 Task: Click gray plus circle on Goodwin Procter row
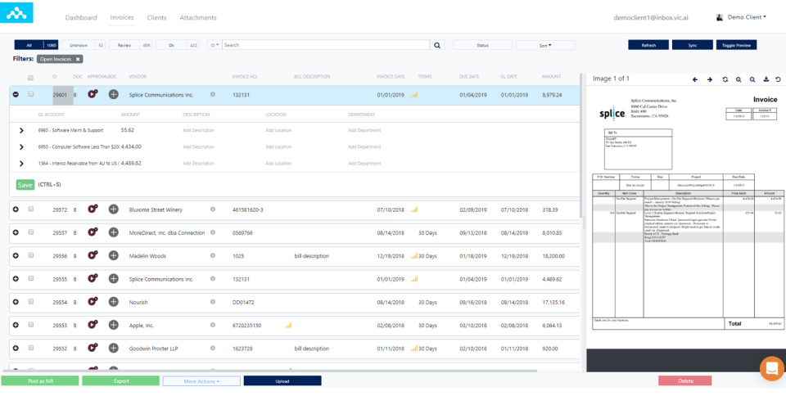pos(114,349)
